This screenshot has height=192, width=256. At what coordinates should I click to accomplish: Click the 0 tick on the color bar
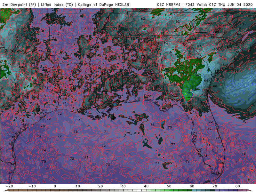[x=55, y=186]
